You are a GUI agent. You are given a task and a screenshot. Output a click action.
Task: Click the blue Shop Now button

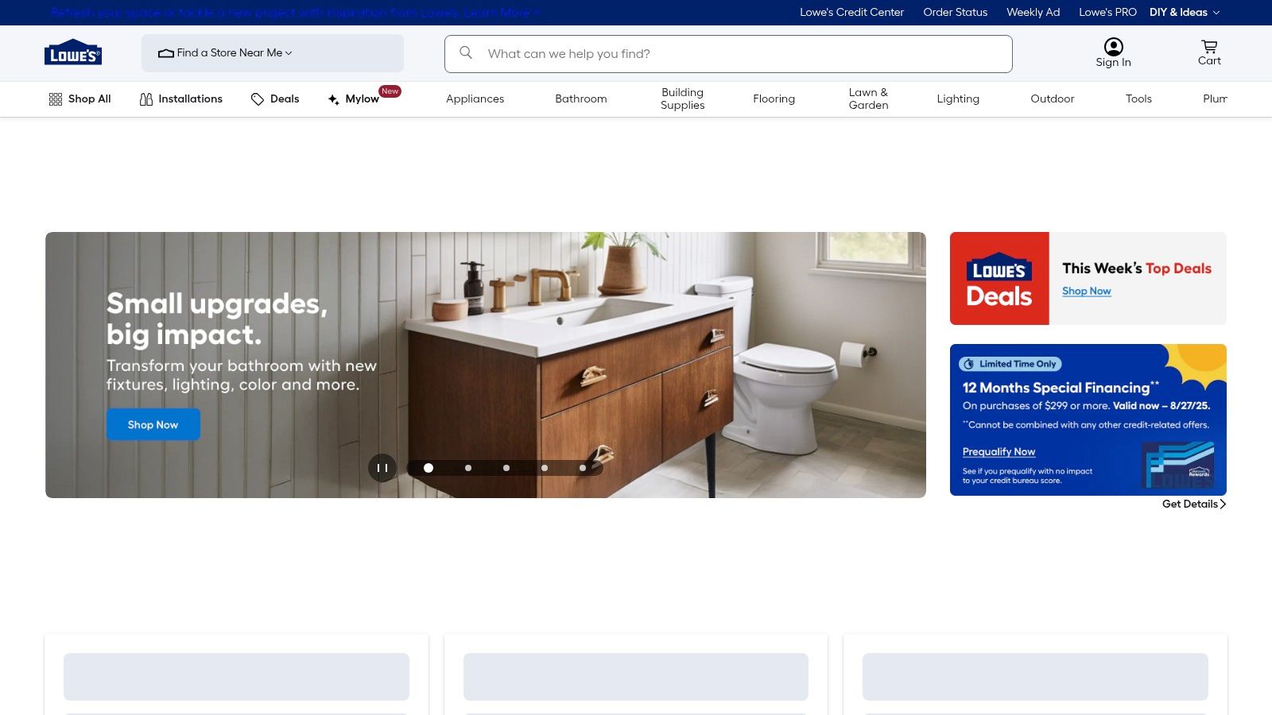[x=153, y=424]
